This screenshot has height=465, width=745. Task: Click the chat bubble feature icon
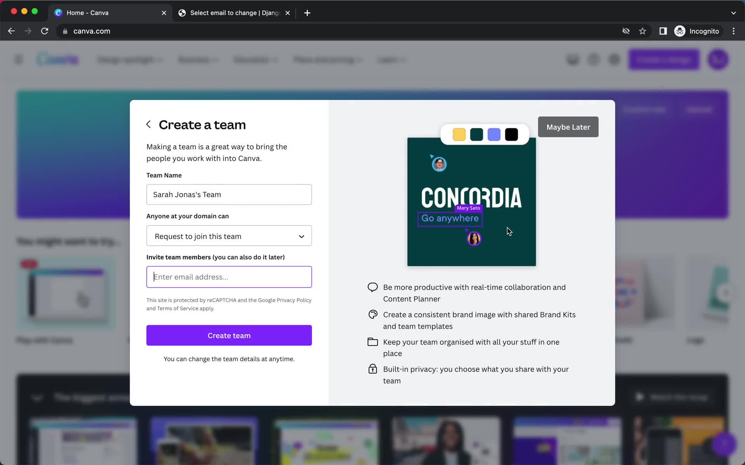point(372,287)
